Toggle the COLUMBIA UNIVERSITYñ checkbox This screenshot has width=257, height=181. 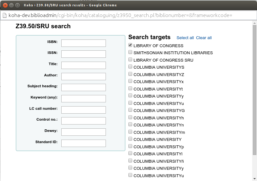[x=130, y=160]
